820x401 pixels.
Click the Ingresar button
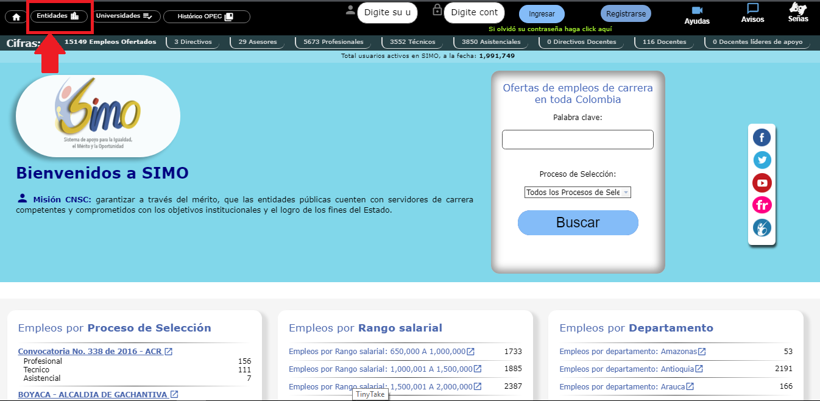[x=542, y=13]
